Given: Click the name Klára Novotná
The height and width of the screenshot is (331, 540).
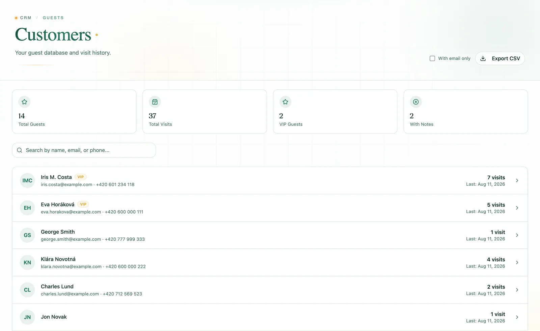Looking at the screenshot, I should click(58, 259).
